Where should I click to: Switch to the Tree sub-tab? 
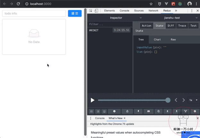pyautogui.click(x=141, y=39)
